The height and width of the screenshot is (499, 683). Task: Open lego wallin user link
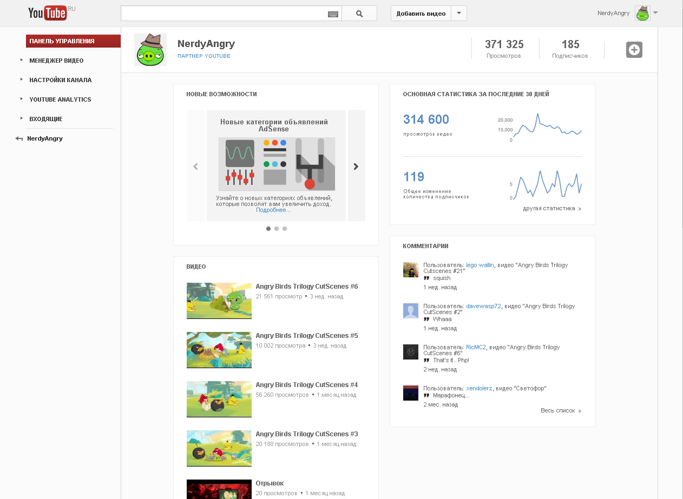pos(480,265)
